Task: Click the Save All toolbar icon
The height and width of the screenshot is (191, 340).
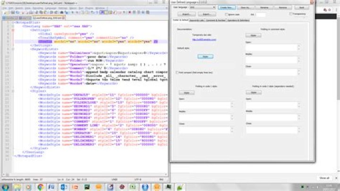Action: pyautogui.click(x=17, y=12)
